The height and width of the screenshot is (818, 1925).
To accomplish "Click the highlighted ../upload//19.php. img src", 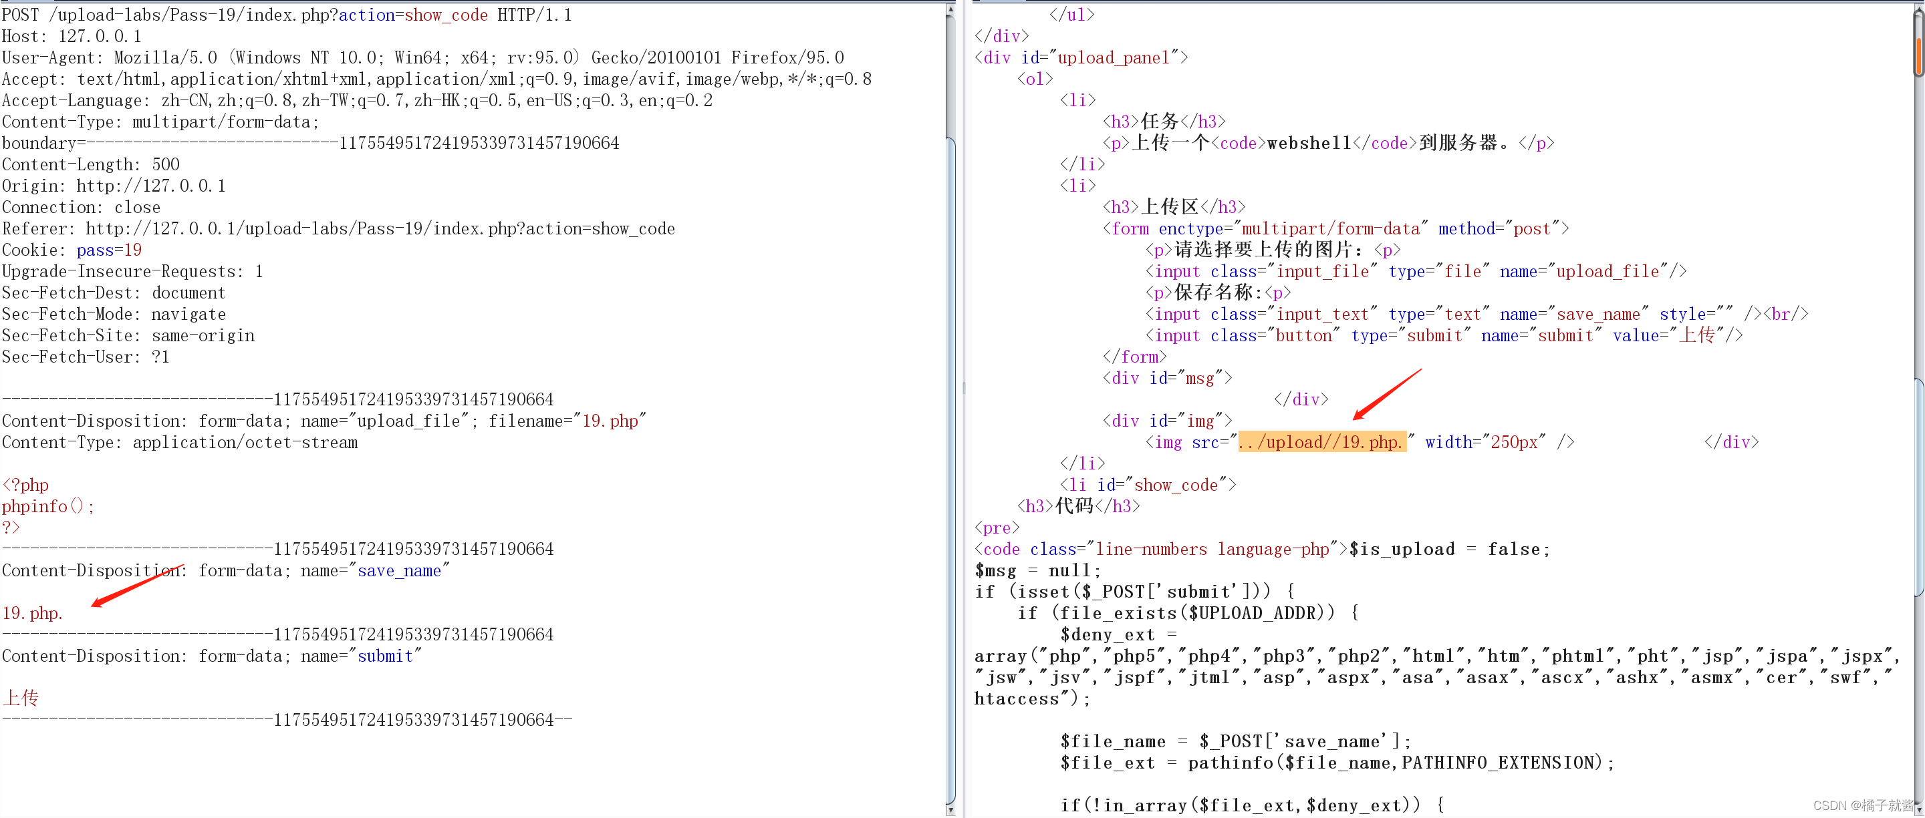I will [x=1321, y=442].
